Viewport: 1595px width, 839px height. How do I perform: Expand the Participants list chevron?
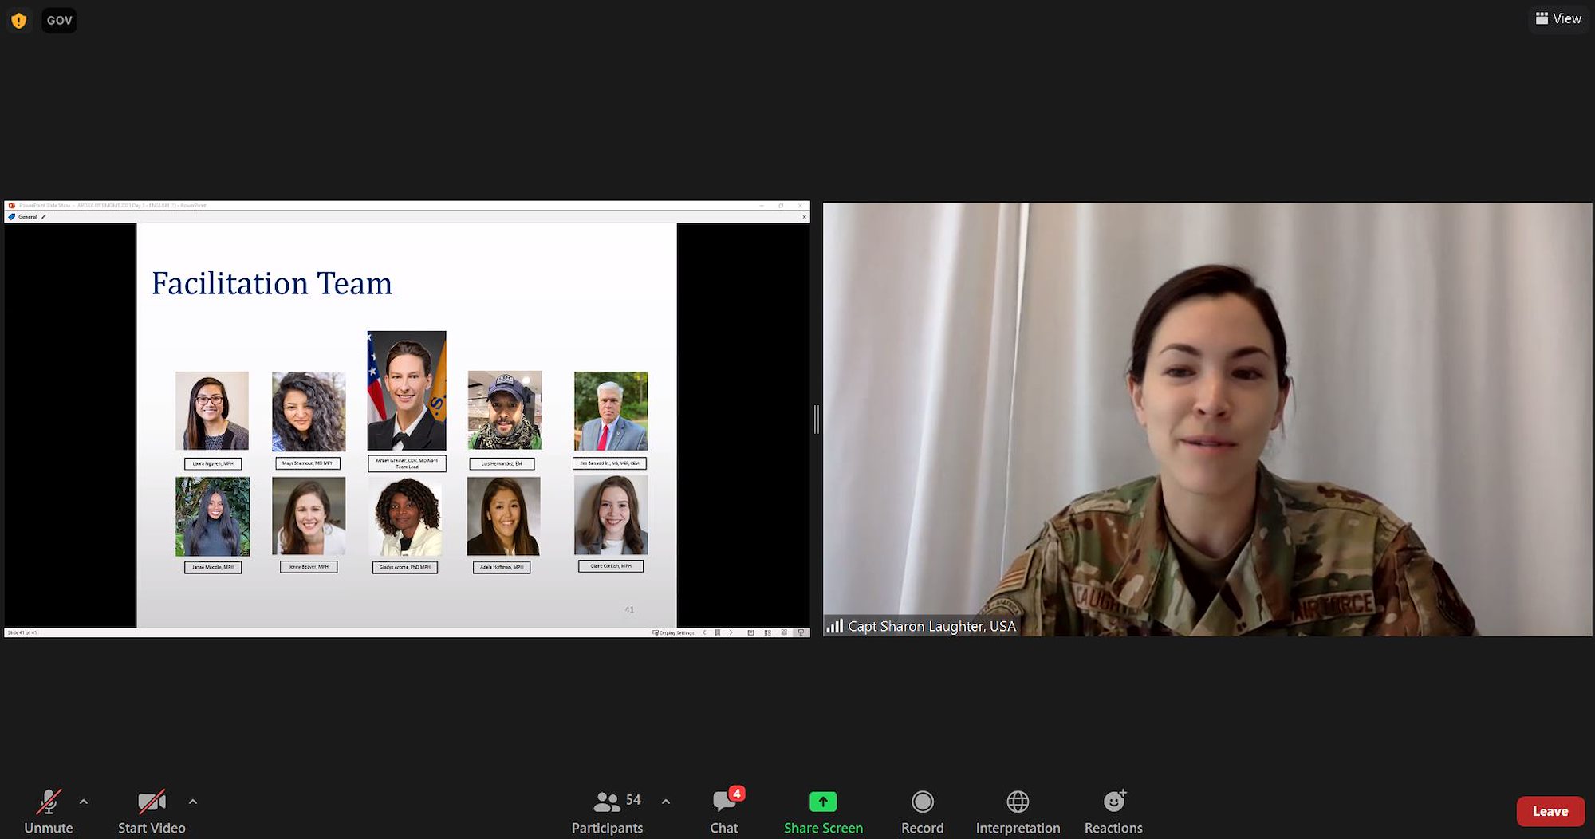(x=664, y=802)
